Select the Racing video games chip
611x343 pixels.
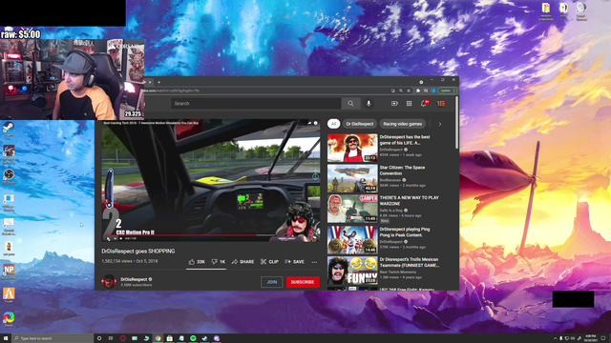point(403,124)
